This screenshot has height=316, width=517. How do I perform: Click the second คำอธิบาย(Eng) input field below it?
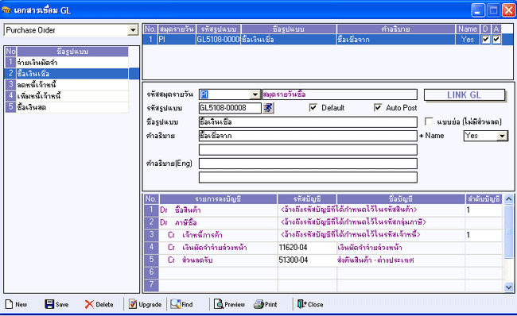[x=308, y=177]
